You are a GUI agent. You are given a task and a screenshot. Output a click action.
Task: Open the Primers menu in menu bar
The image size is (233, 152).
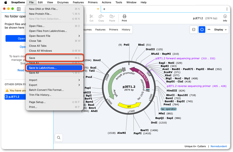[93, 2]
